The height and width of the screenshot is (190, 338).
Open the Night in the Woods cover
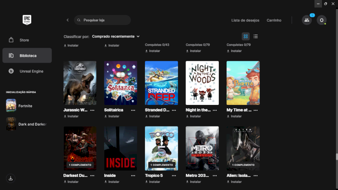pyautogui.click(x=202, y=83)
